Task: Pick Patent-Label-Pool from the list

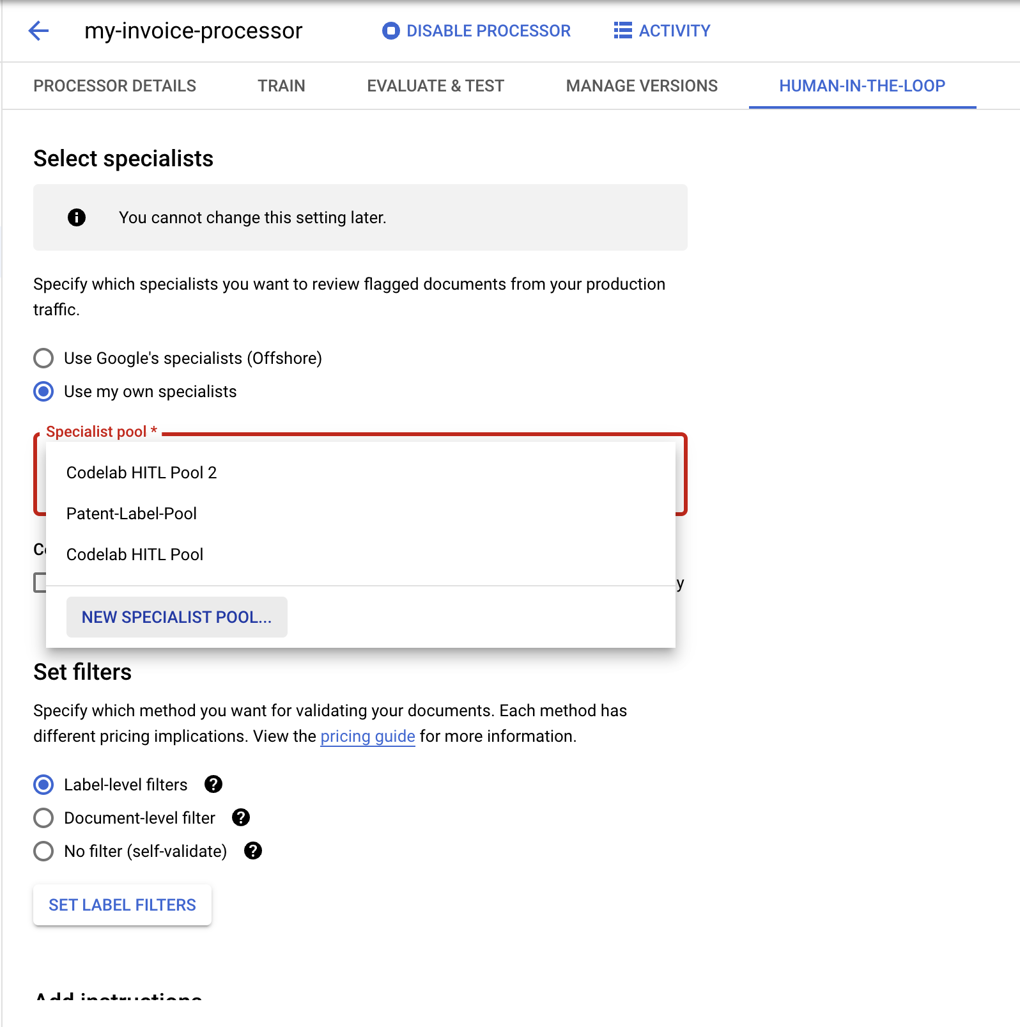Action: pyautogui.click(x=132, y=513)
